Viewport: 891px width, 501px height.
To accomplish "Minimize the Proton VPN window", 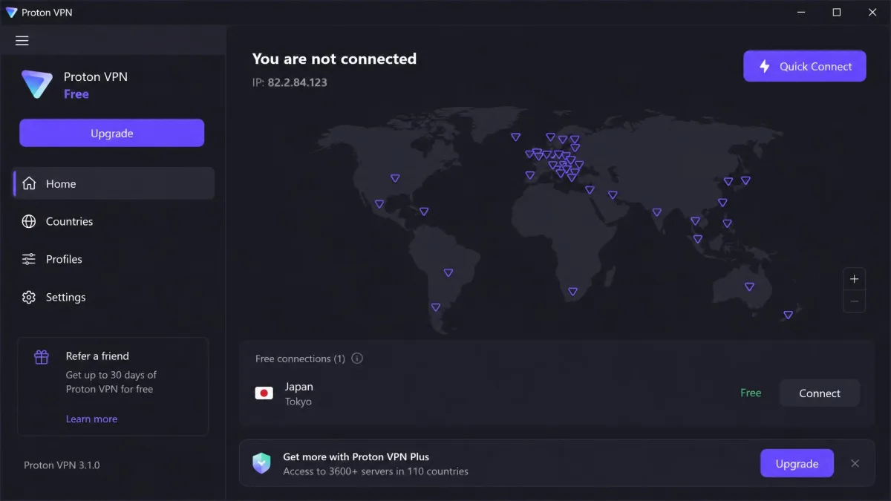I will 802,13.
